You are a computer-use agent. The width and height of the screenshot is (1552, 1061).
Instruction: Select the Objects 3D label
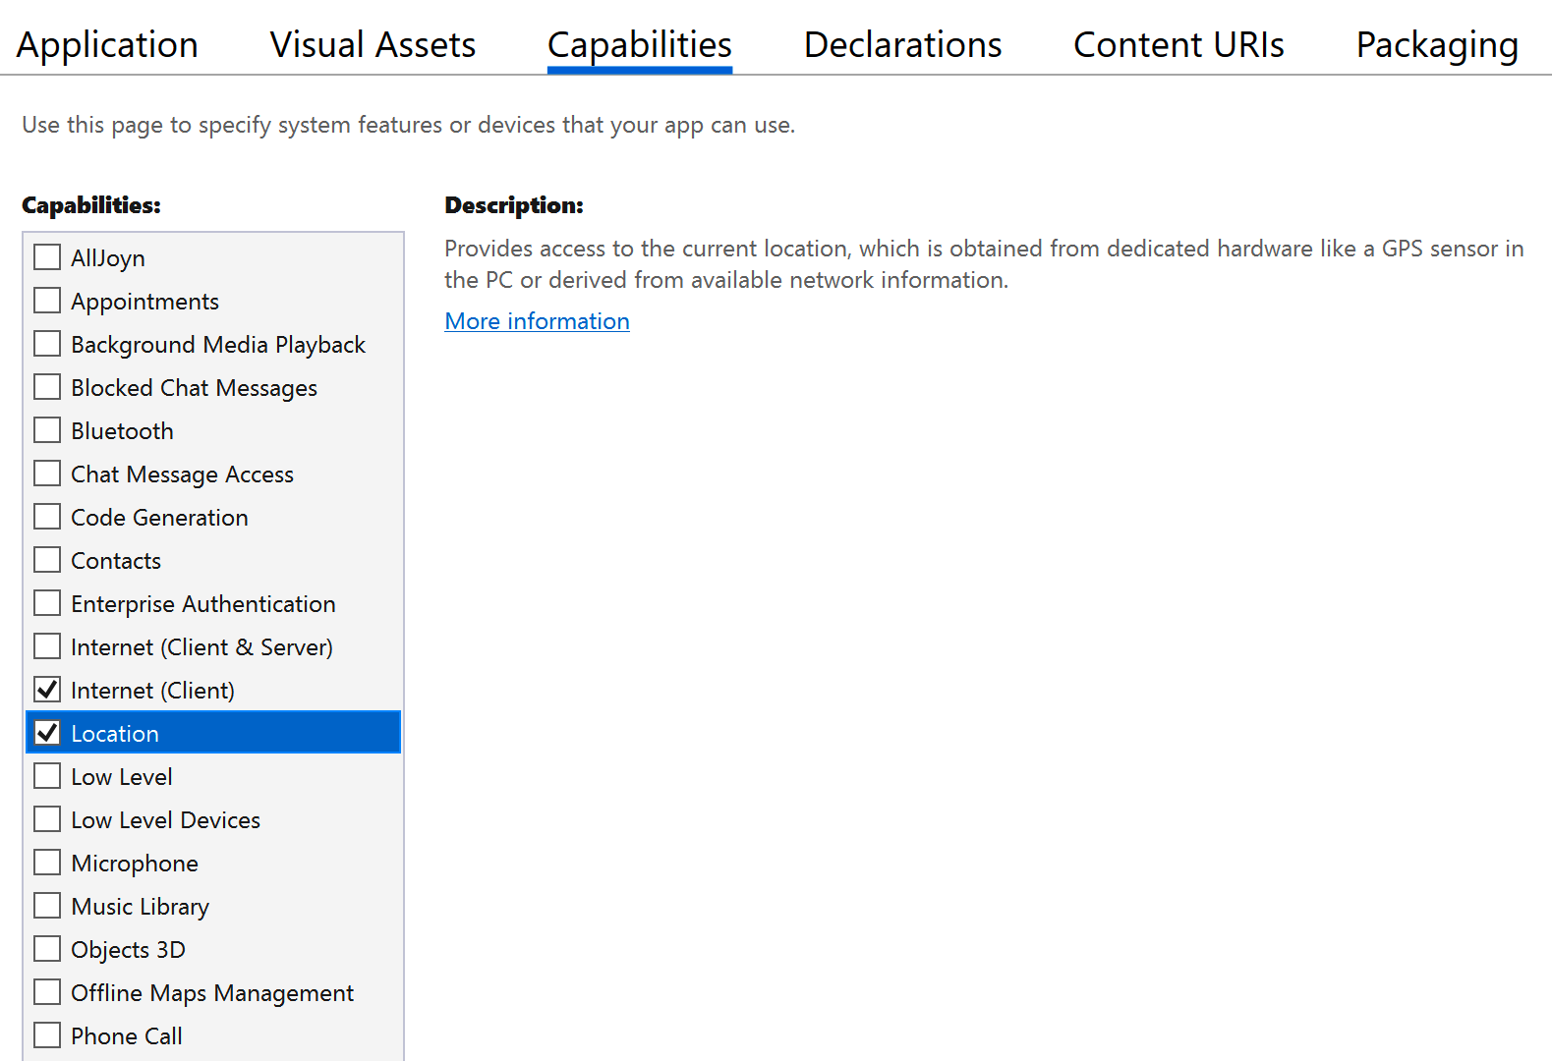128,950
